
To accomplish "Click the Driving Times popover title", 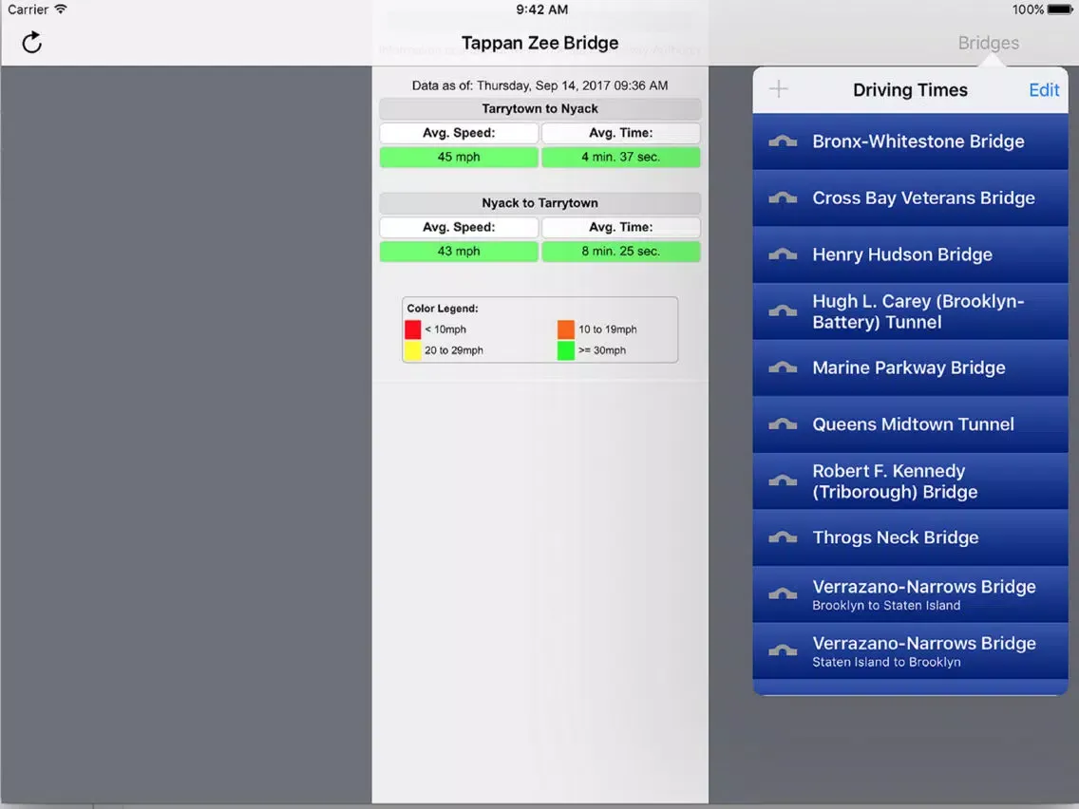I will click(x=910, y=89).
